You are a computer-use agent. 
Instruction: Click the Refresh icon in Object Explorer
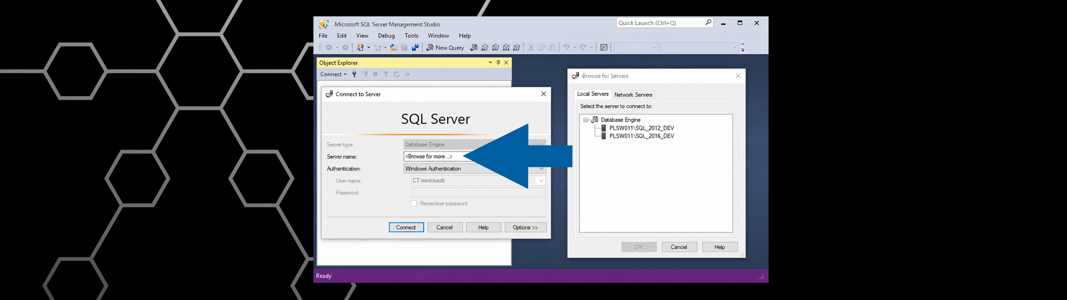tap(397, 74)
